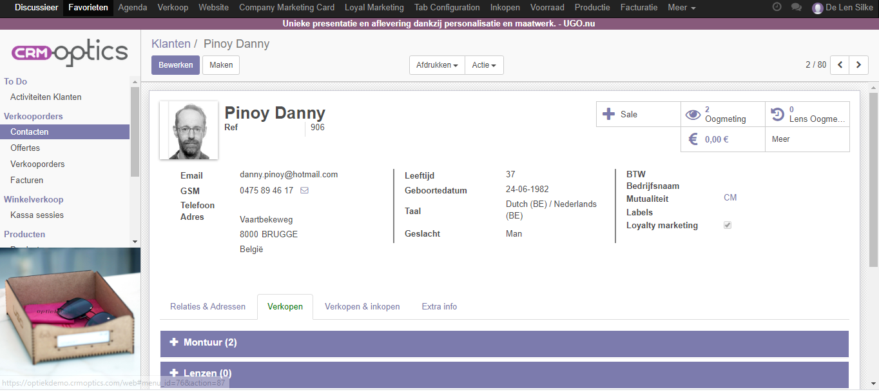This screenshot has height=392, width=879.
Task: Click the De Len Silke user avatar
Action: (x=818, y=8)
